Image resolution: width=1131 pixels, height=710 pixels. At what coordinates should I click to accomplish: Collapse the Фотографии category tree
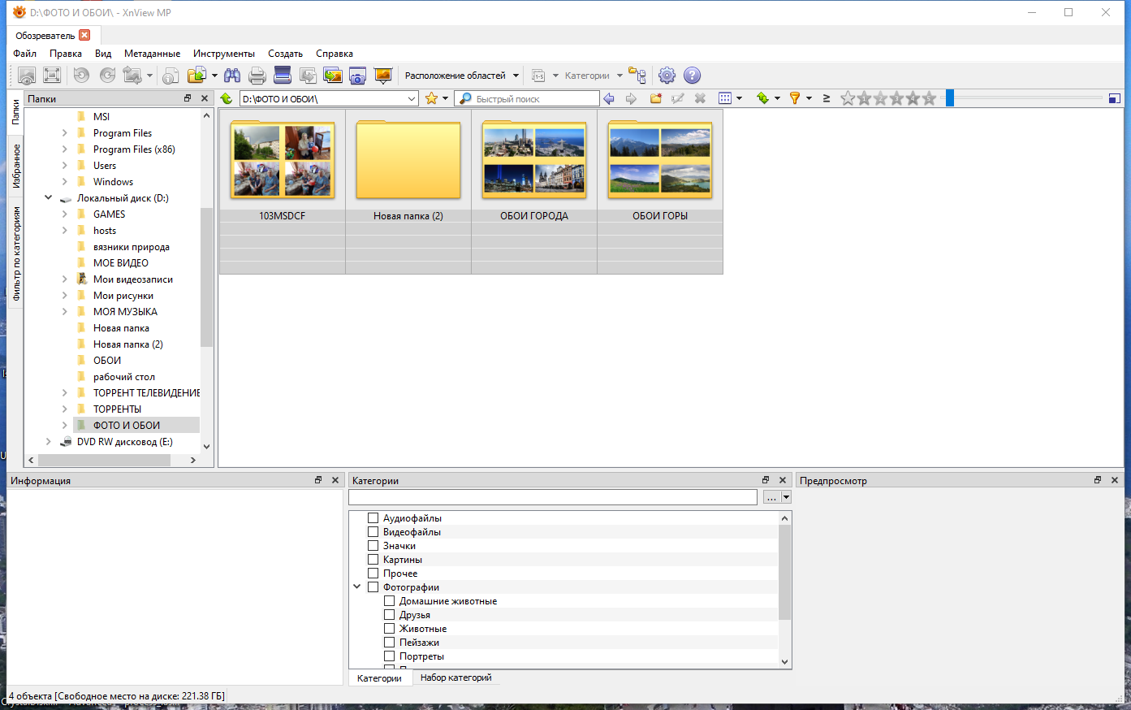(x=357, y=587)
